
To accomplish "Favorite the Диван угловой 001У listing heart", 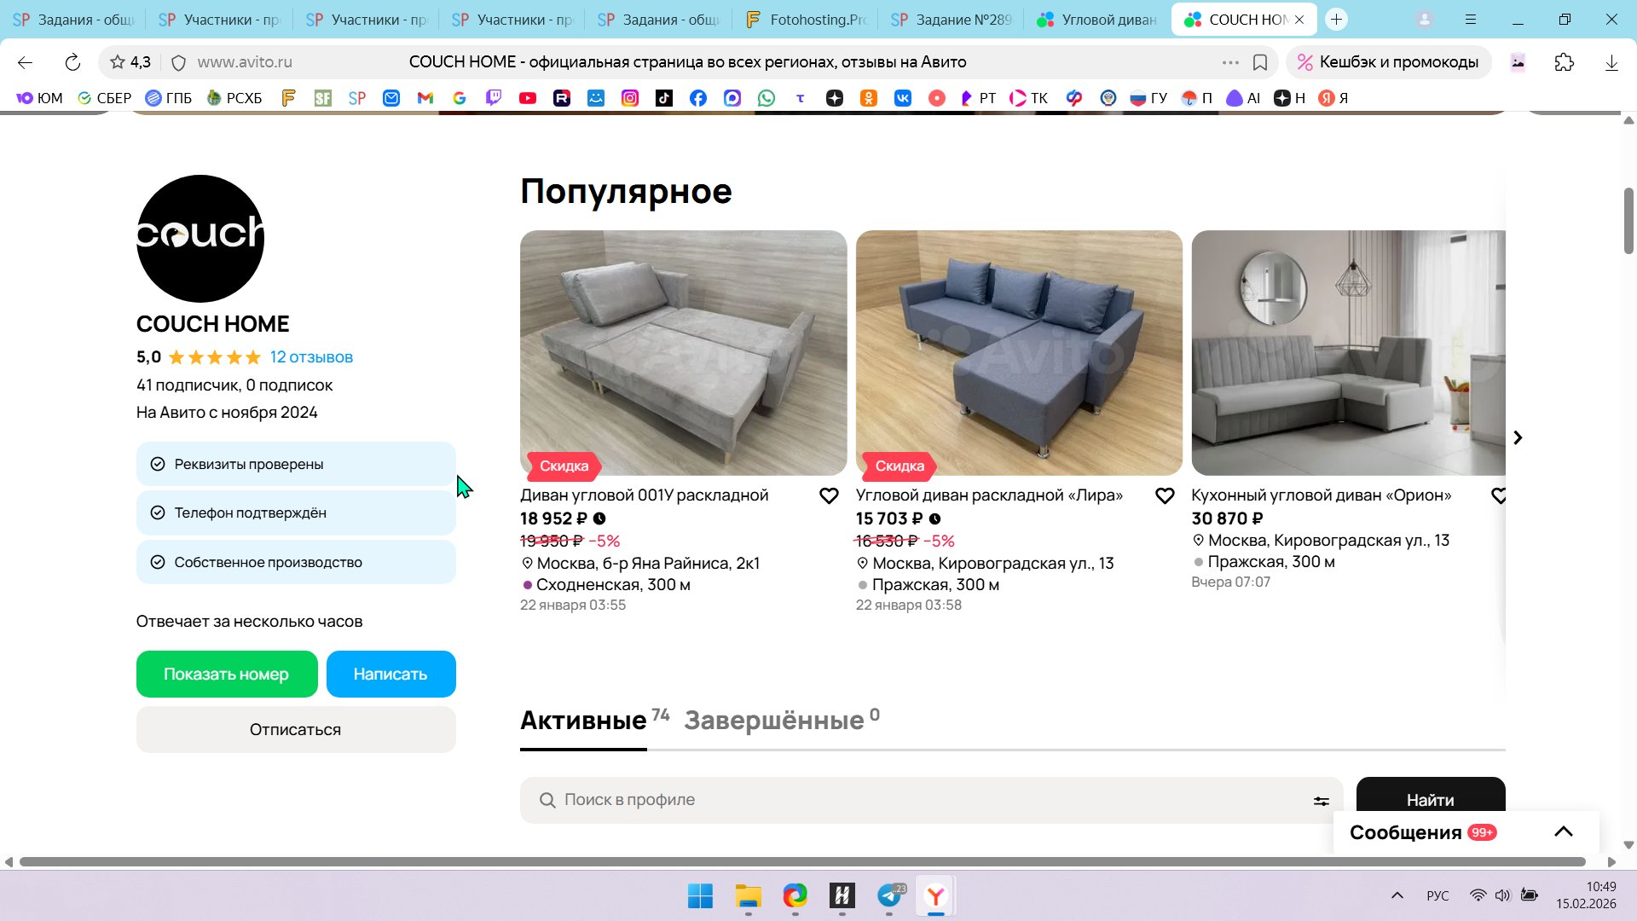I will coord(829,496).
